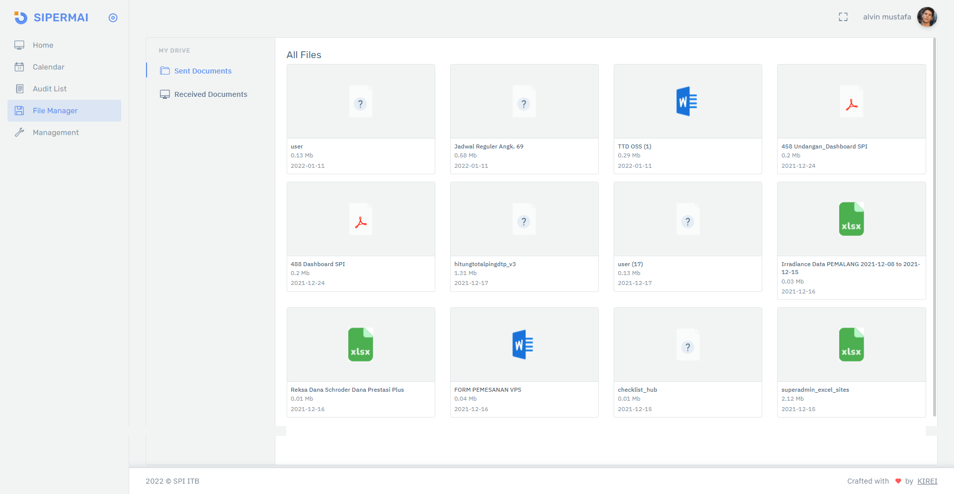Click the Audit List document icon
The image size is (954, 494).
19,89
